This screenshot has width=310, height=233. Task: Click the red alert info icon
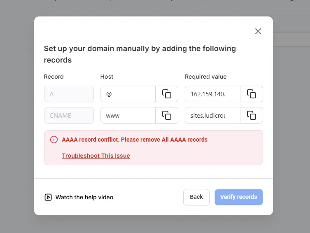54,140
